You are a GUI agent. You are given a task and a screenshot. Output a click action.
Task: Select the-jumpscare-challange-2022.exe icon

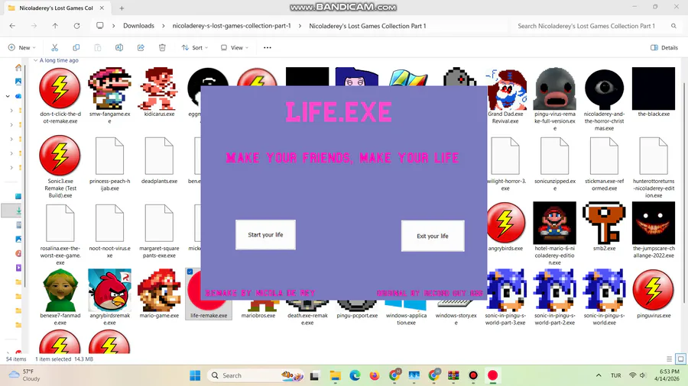[x=654, y=223]
